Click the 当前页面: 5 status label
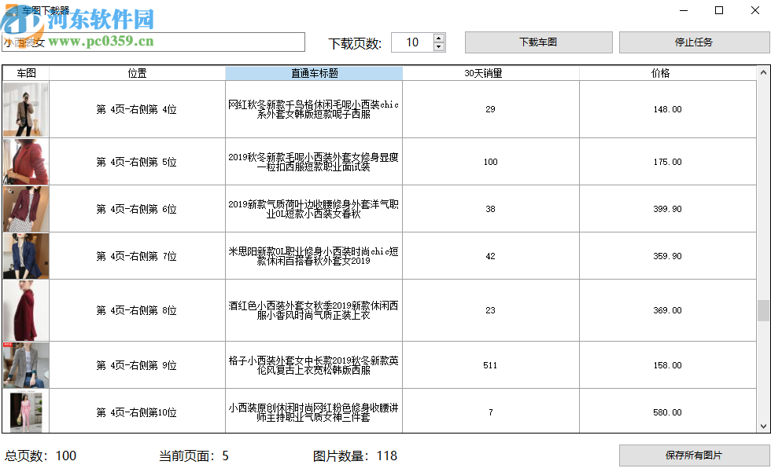 194,456
